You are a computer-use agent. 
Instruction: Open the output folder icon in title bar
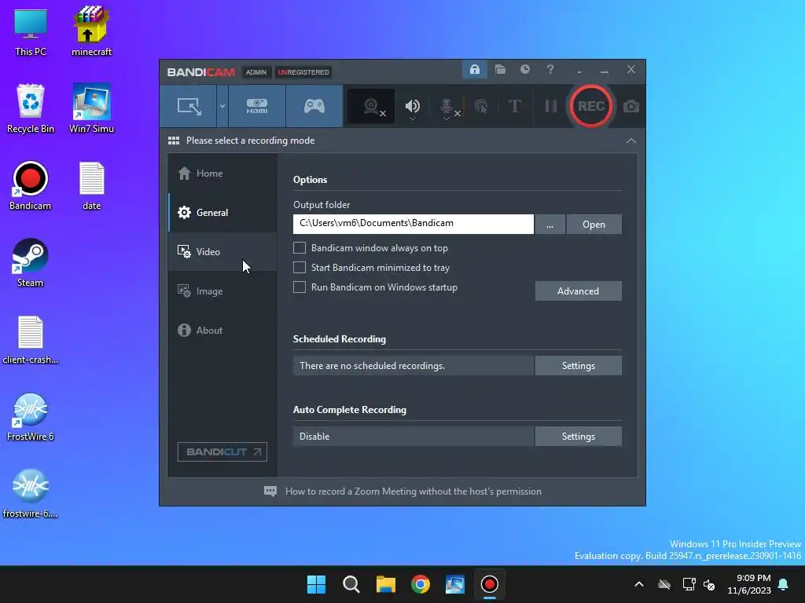[500, 69]
